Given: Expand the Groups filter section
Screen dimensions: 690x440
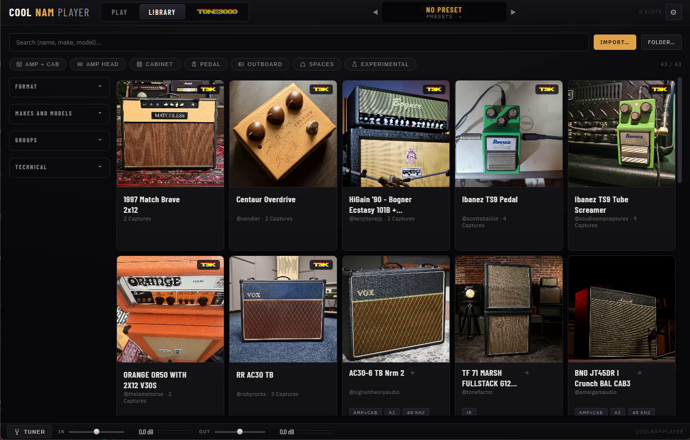Looking at the screenshot, I should tap(59, 141).
